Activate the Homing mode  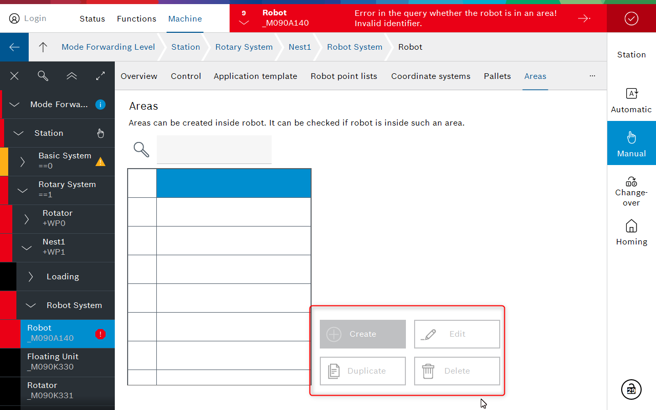(631, 232)
